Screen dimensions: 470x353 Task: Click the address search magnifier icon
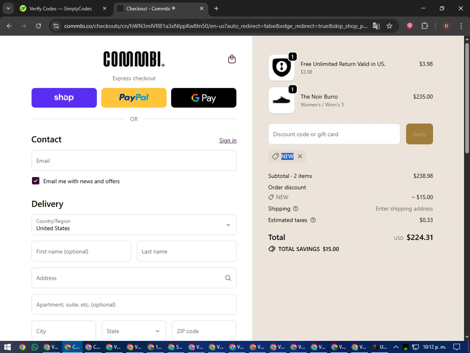click(x=228, y=278)
